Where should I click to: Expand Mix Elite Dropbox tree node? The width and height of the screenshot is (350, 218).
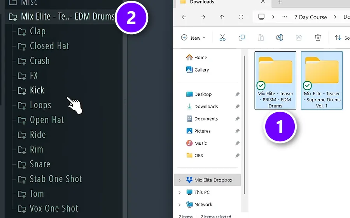[179, 180]
